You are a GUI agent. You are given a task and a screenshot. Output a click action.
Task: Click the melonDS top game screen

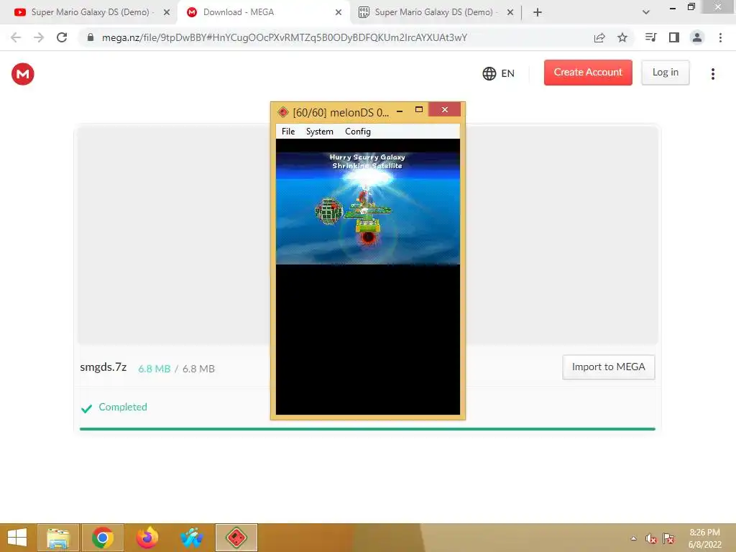pyautogui.click(x=367, y=208)
